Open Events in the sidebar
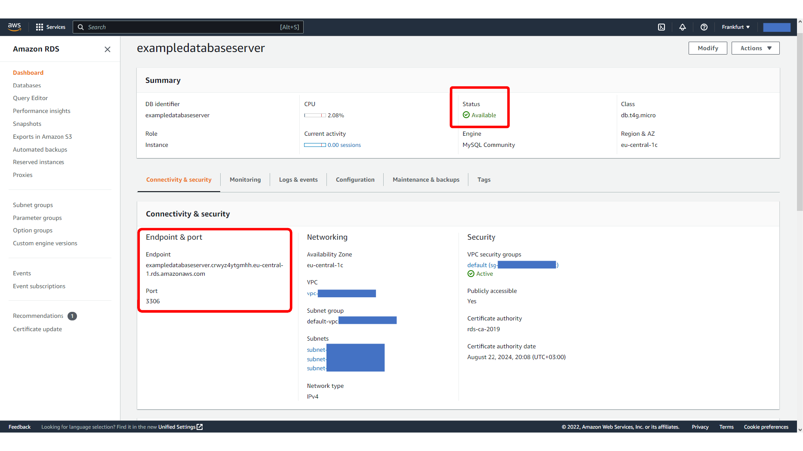Image resolution: width=803 pixels, height=451 pixels. tap(22, 273)
